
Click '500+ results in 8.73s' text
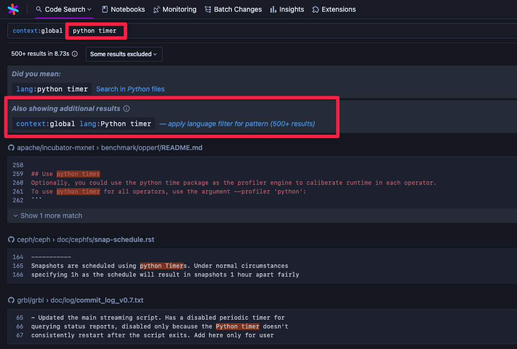point(40,54)
